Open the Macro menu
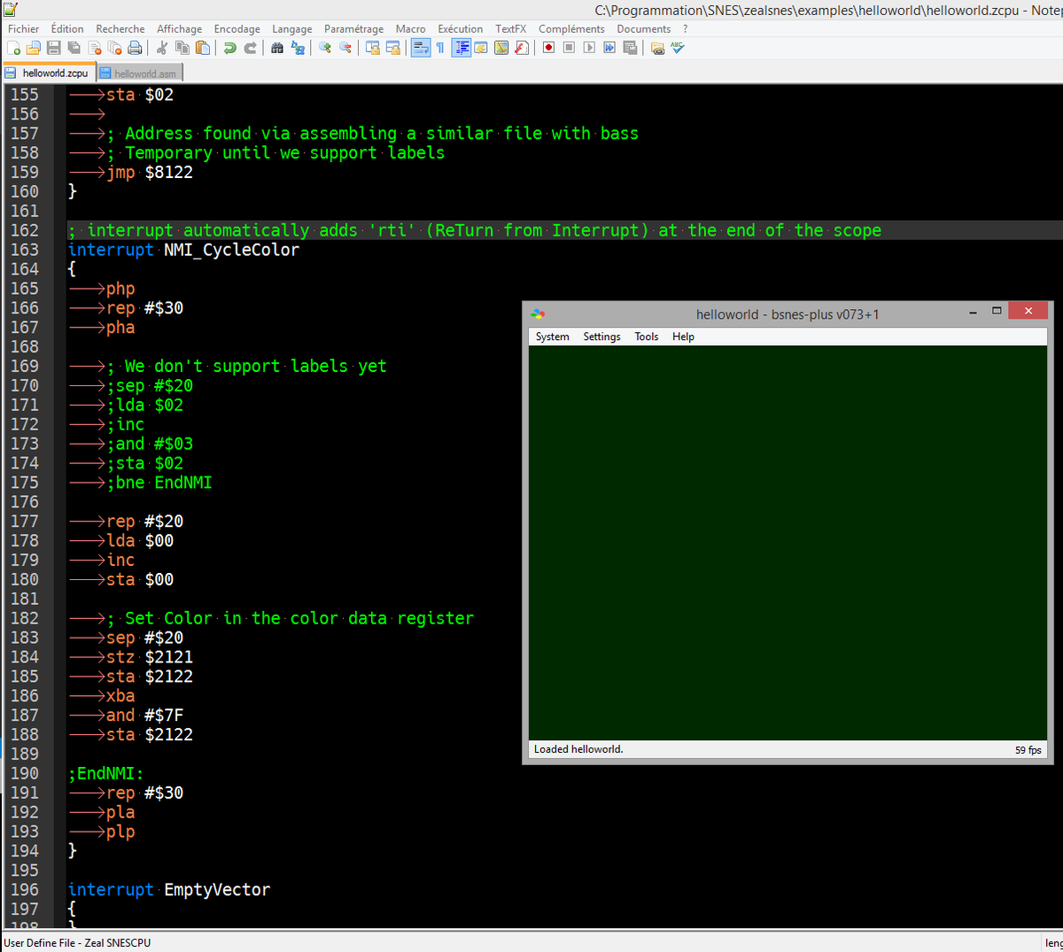 coord(411,28)
